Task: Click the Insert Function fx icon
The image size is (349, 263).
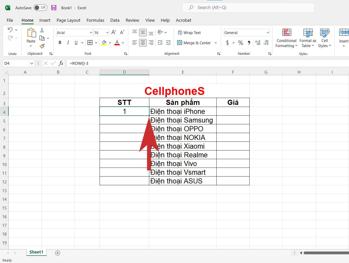Action: (x=61, y=63)
